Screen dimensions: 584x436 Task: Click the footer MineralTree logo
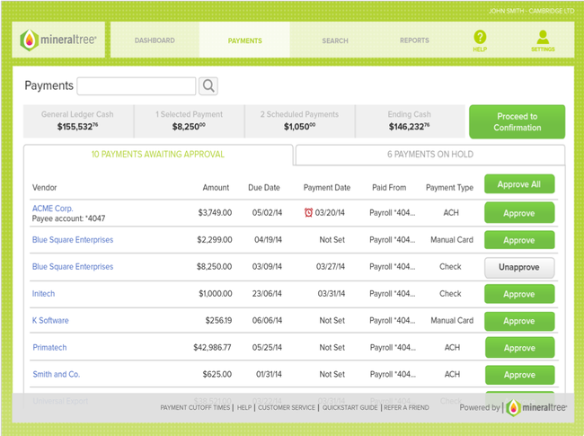pyautogui.click(x=536, y=407)
